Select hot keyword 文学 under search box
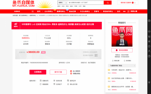This screenshot has width=151, height=94. (80, 6)
